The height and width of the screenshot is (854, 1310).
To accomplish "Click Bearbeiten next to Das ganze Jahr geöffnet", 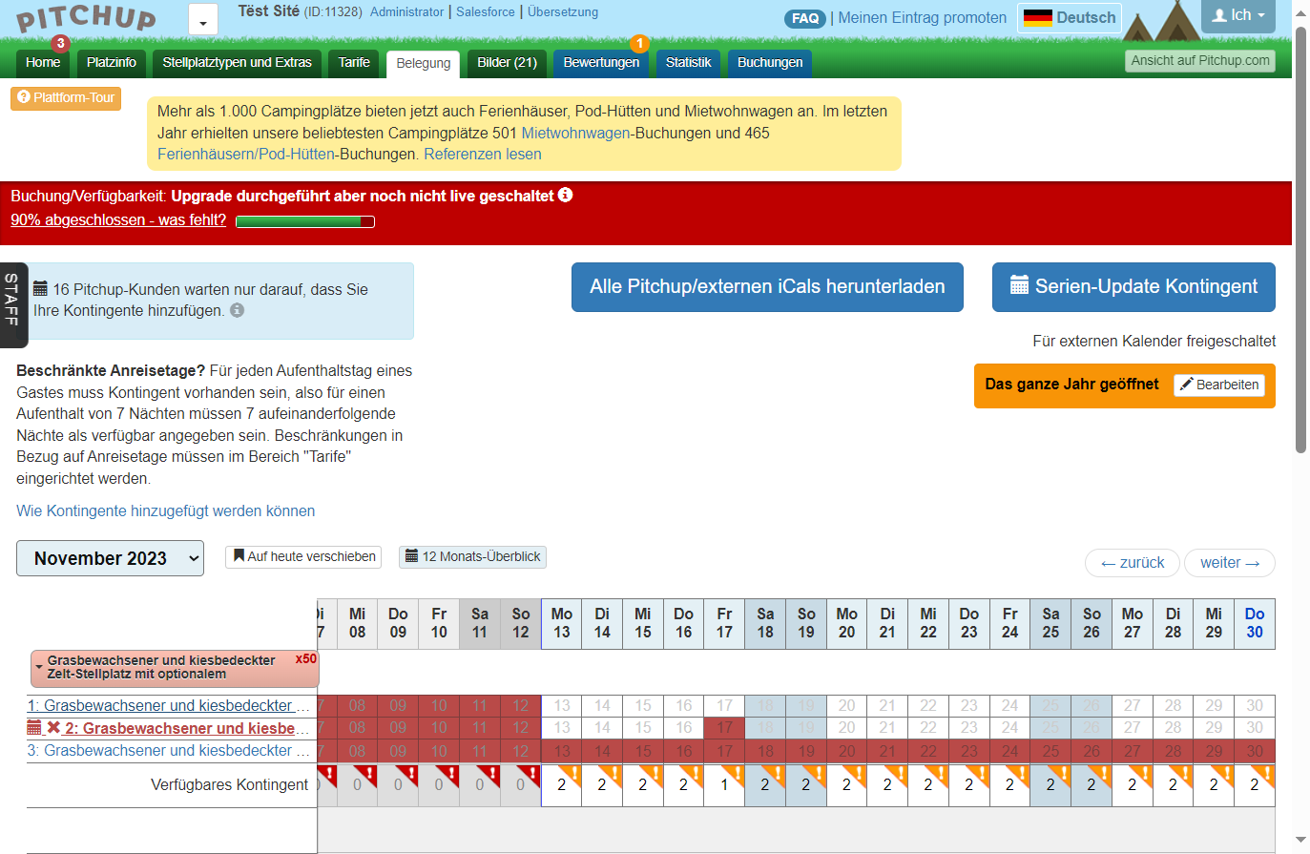I will 1219,385.
